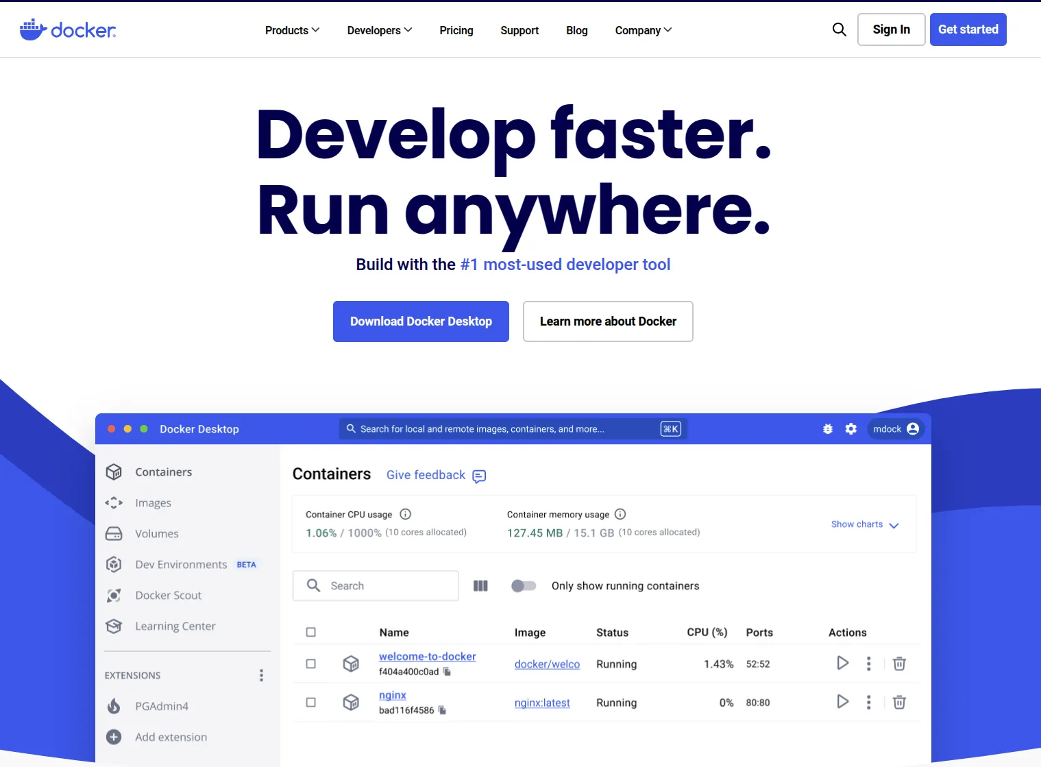The height and width of the screenshot is (767, 1041).
Task: Click the Dev Environments icon
Action: coord(114,564)
